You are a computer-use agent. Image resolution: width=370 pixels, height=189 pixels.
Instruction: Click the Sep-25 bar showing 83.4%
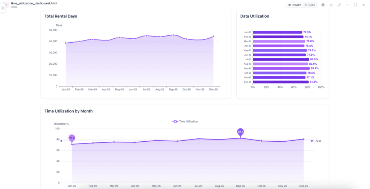pyautogui.click(x=281, y=68)
